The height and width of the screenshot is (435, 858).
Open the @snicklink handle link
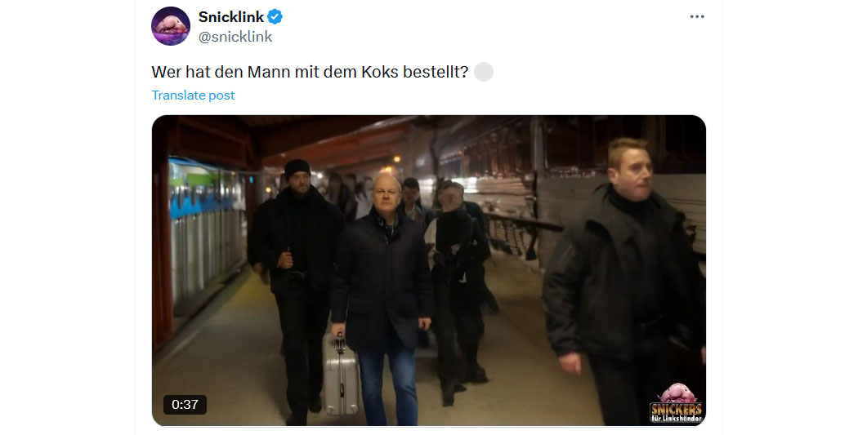235,37
